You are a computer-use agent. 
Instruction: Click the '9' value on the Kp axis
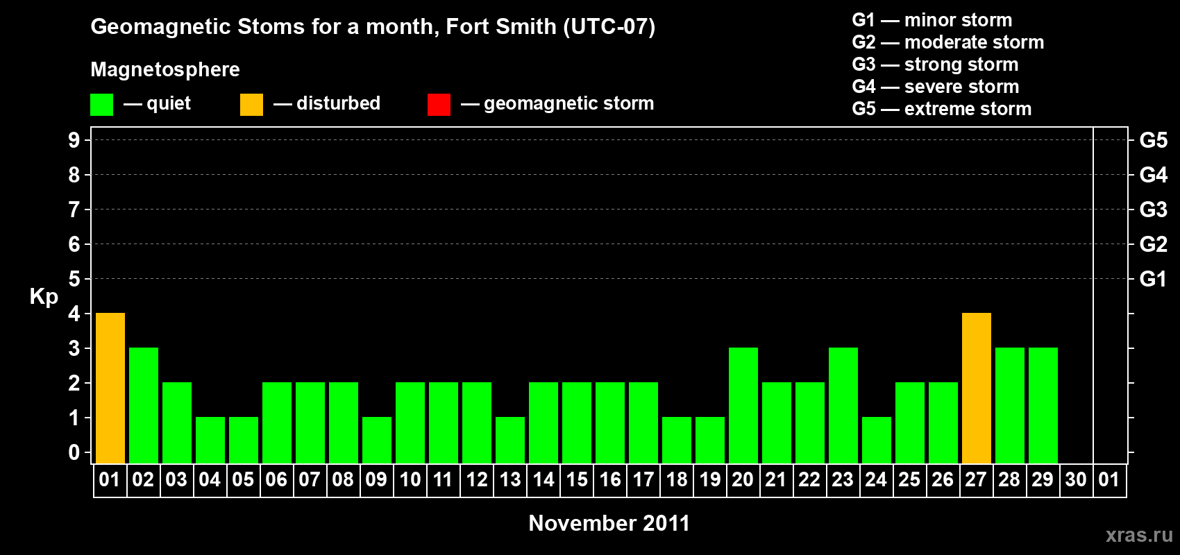[x=74, y=140]
